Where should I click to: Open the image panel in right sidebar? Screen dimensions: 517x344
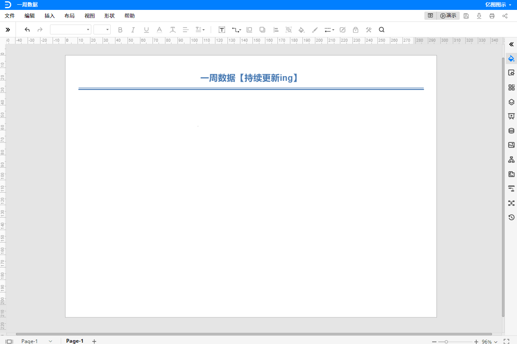(511, 145)
